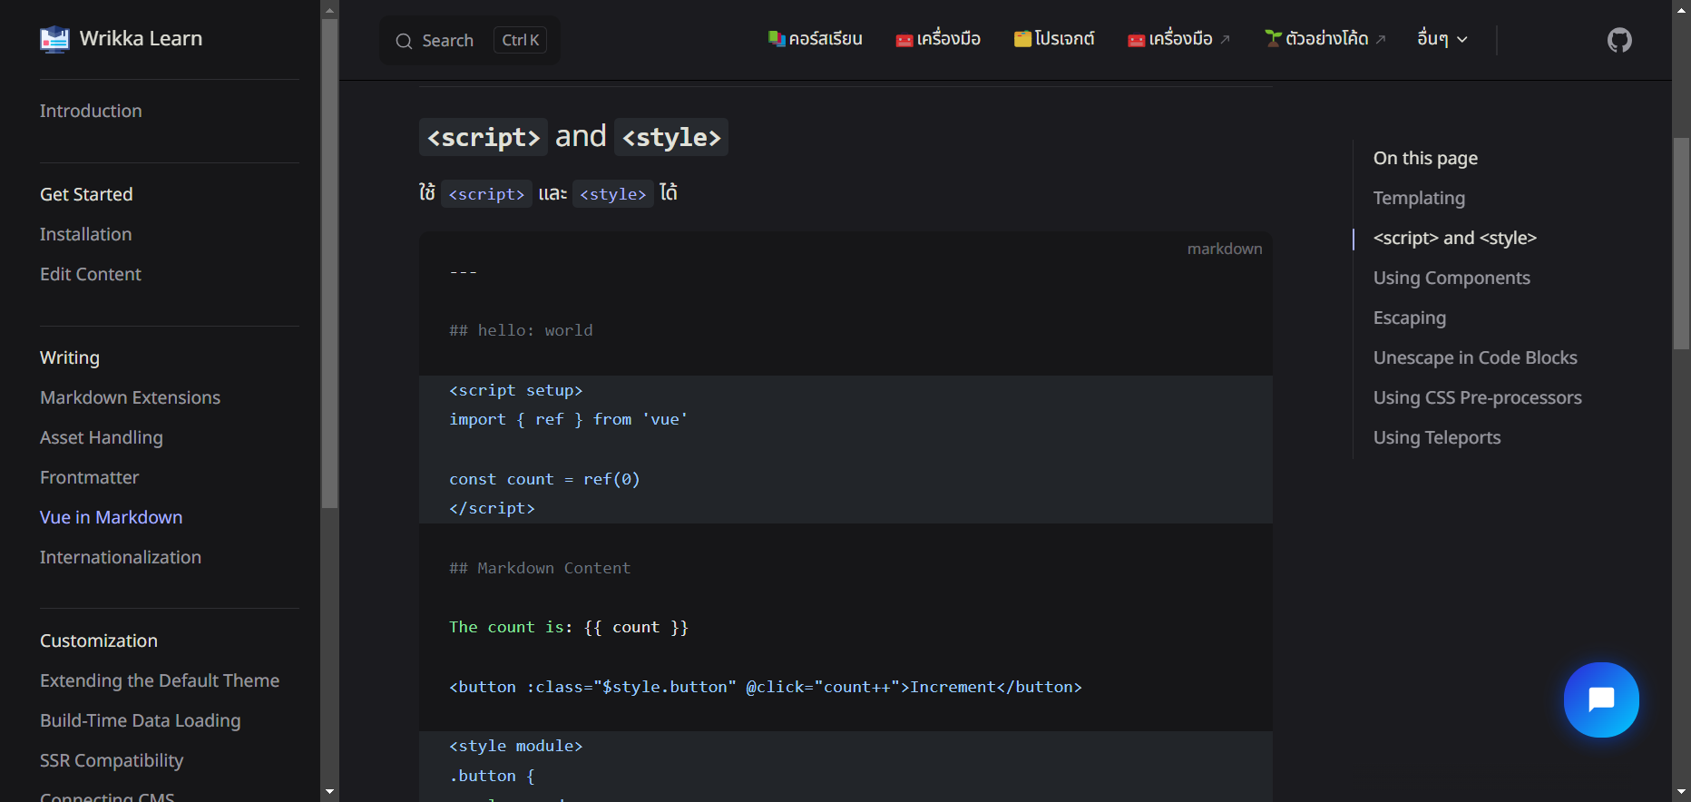This screenshot has height=802, width=1691.
Task: Jump to Unescape in Code Blocks
Action: tap(1475, 357)
